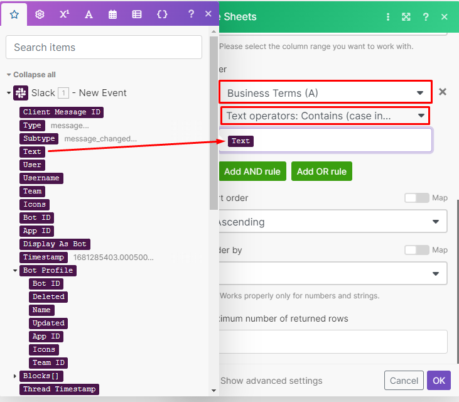Screen dimensions: 459x402
Task: Collapse the Bot Profile group
Action: tap(15, 271)
